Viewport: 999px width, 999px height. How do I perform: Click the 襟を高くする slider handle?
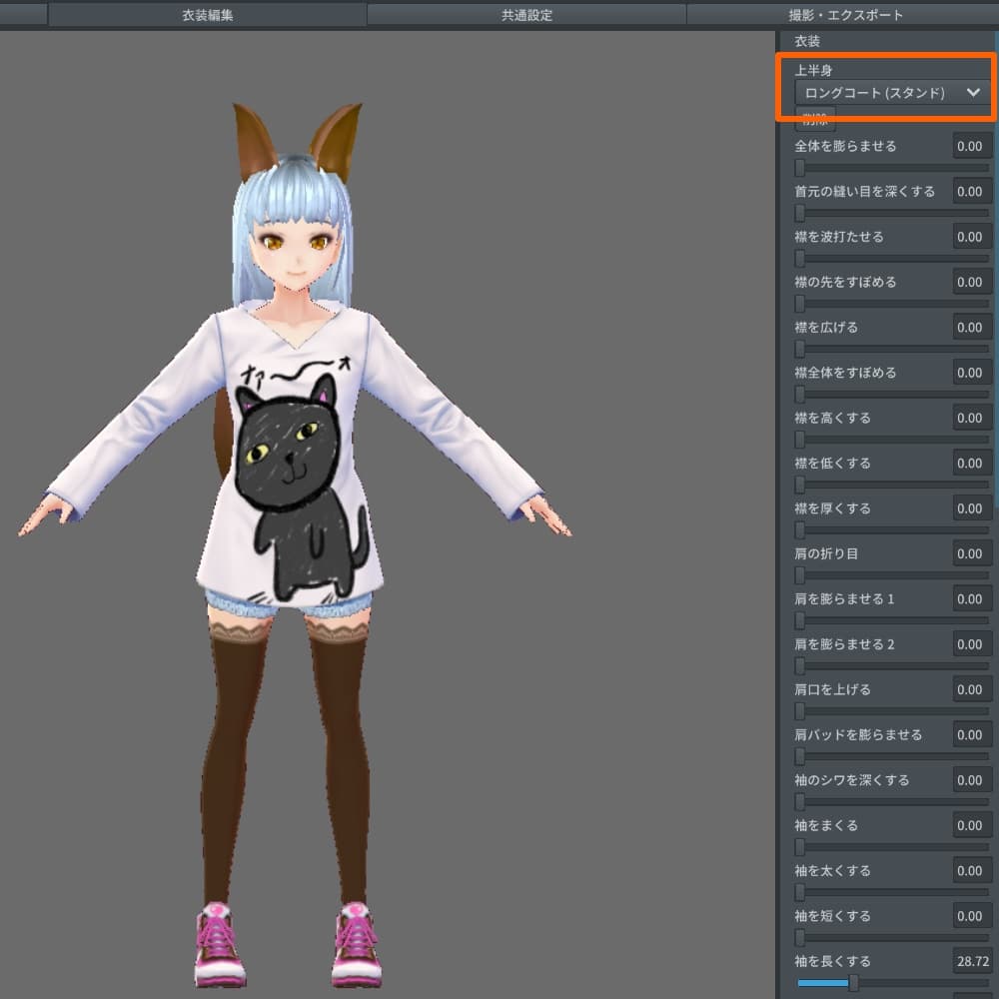[800, 440]
